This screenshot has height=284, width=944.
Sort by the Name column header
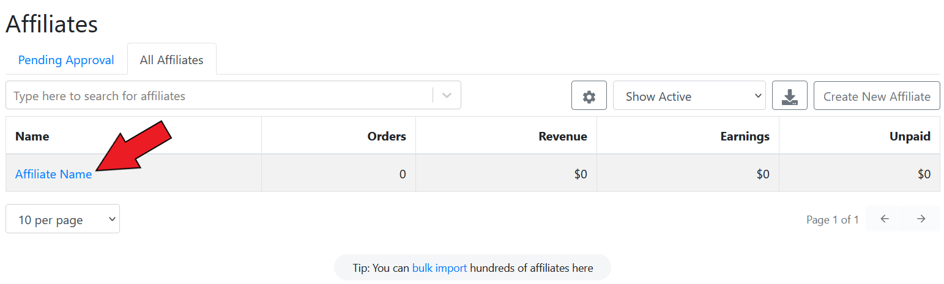[32, 136]
